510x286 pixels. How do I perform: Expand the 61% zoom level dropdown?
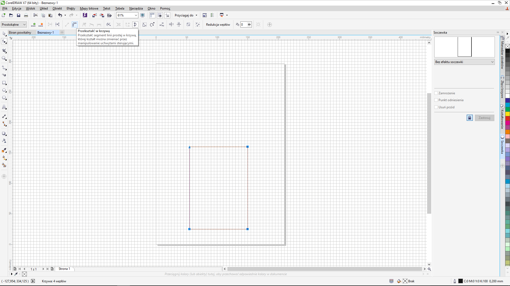point(136,15)
